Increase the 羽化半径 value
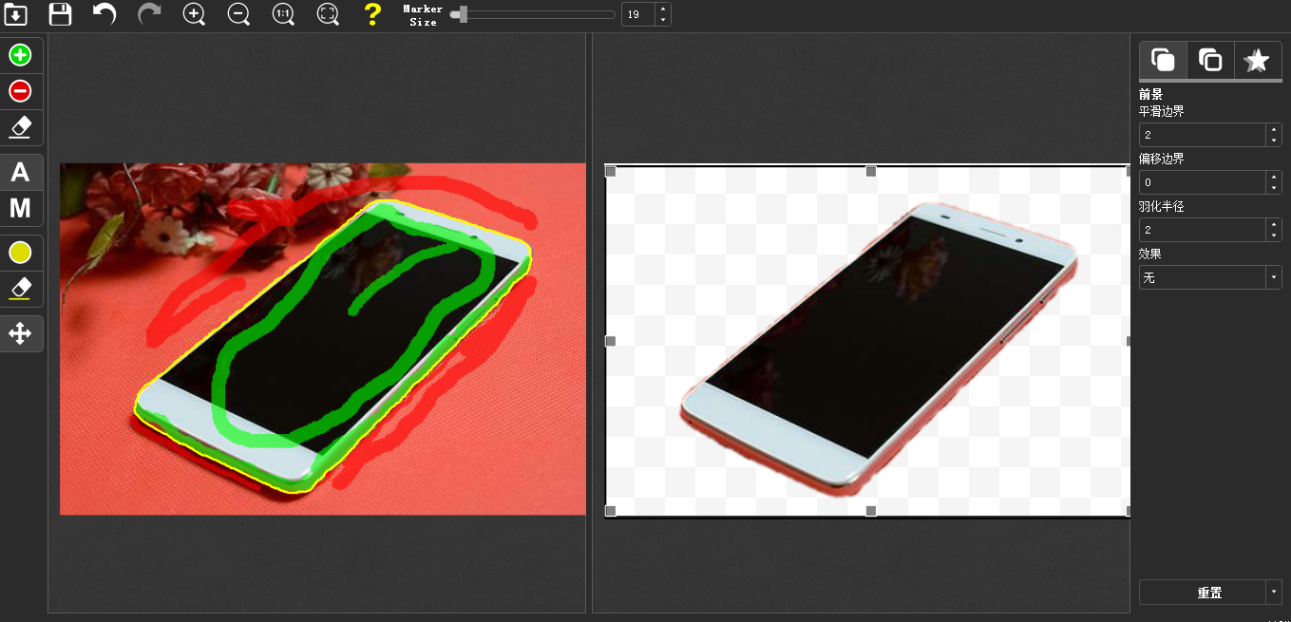This screenshot has height=622, width=1291. [1274, 224]
